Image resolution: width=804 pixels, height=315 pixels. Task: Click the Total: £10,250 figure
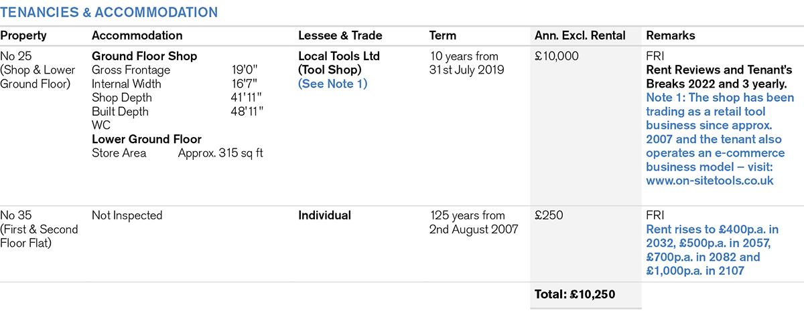[x=575, y=294]
